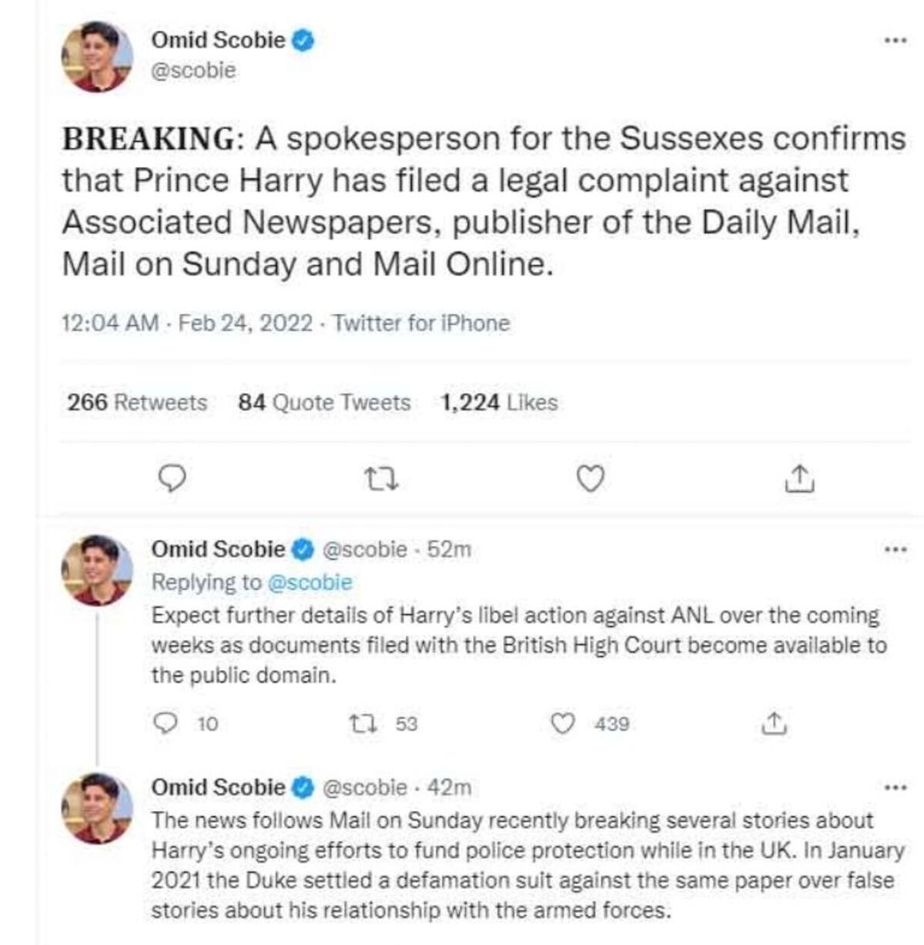Retweet the libel action reply with 53 retweets
Viewport: 924px width, 945px height.
pyautogui.click(x=360, y=723)
